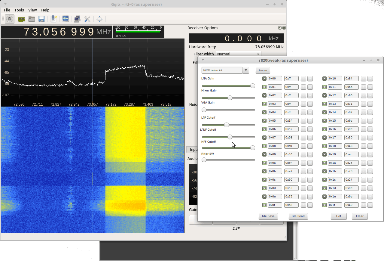Click the load settings folder icon
The image size is (384, 261).
[32, 19]
